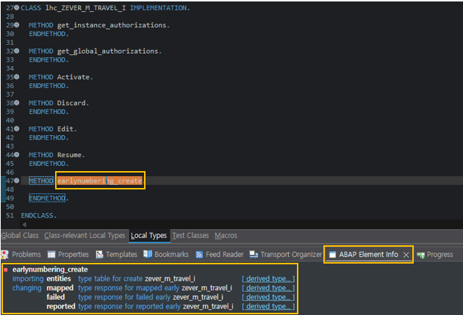
Task: Open the Feed Reader view tab
Action: click(220, 254)
